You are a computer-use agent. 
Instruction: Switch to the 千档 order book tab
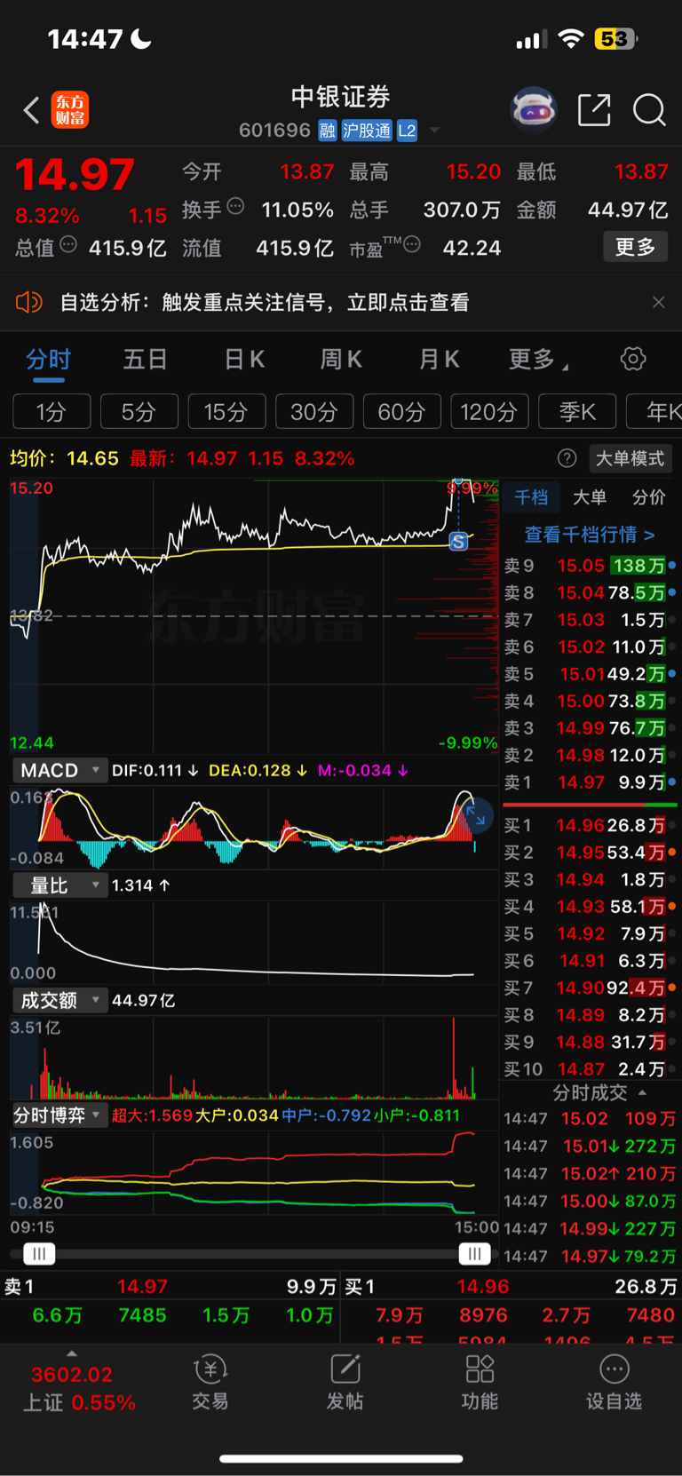click(532, 497)
